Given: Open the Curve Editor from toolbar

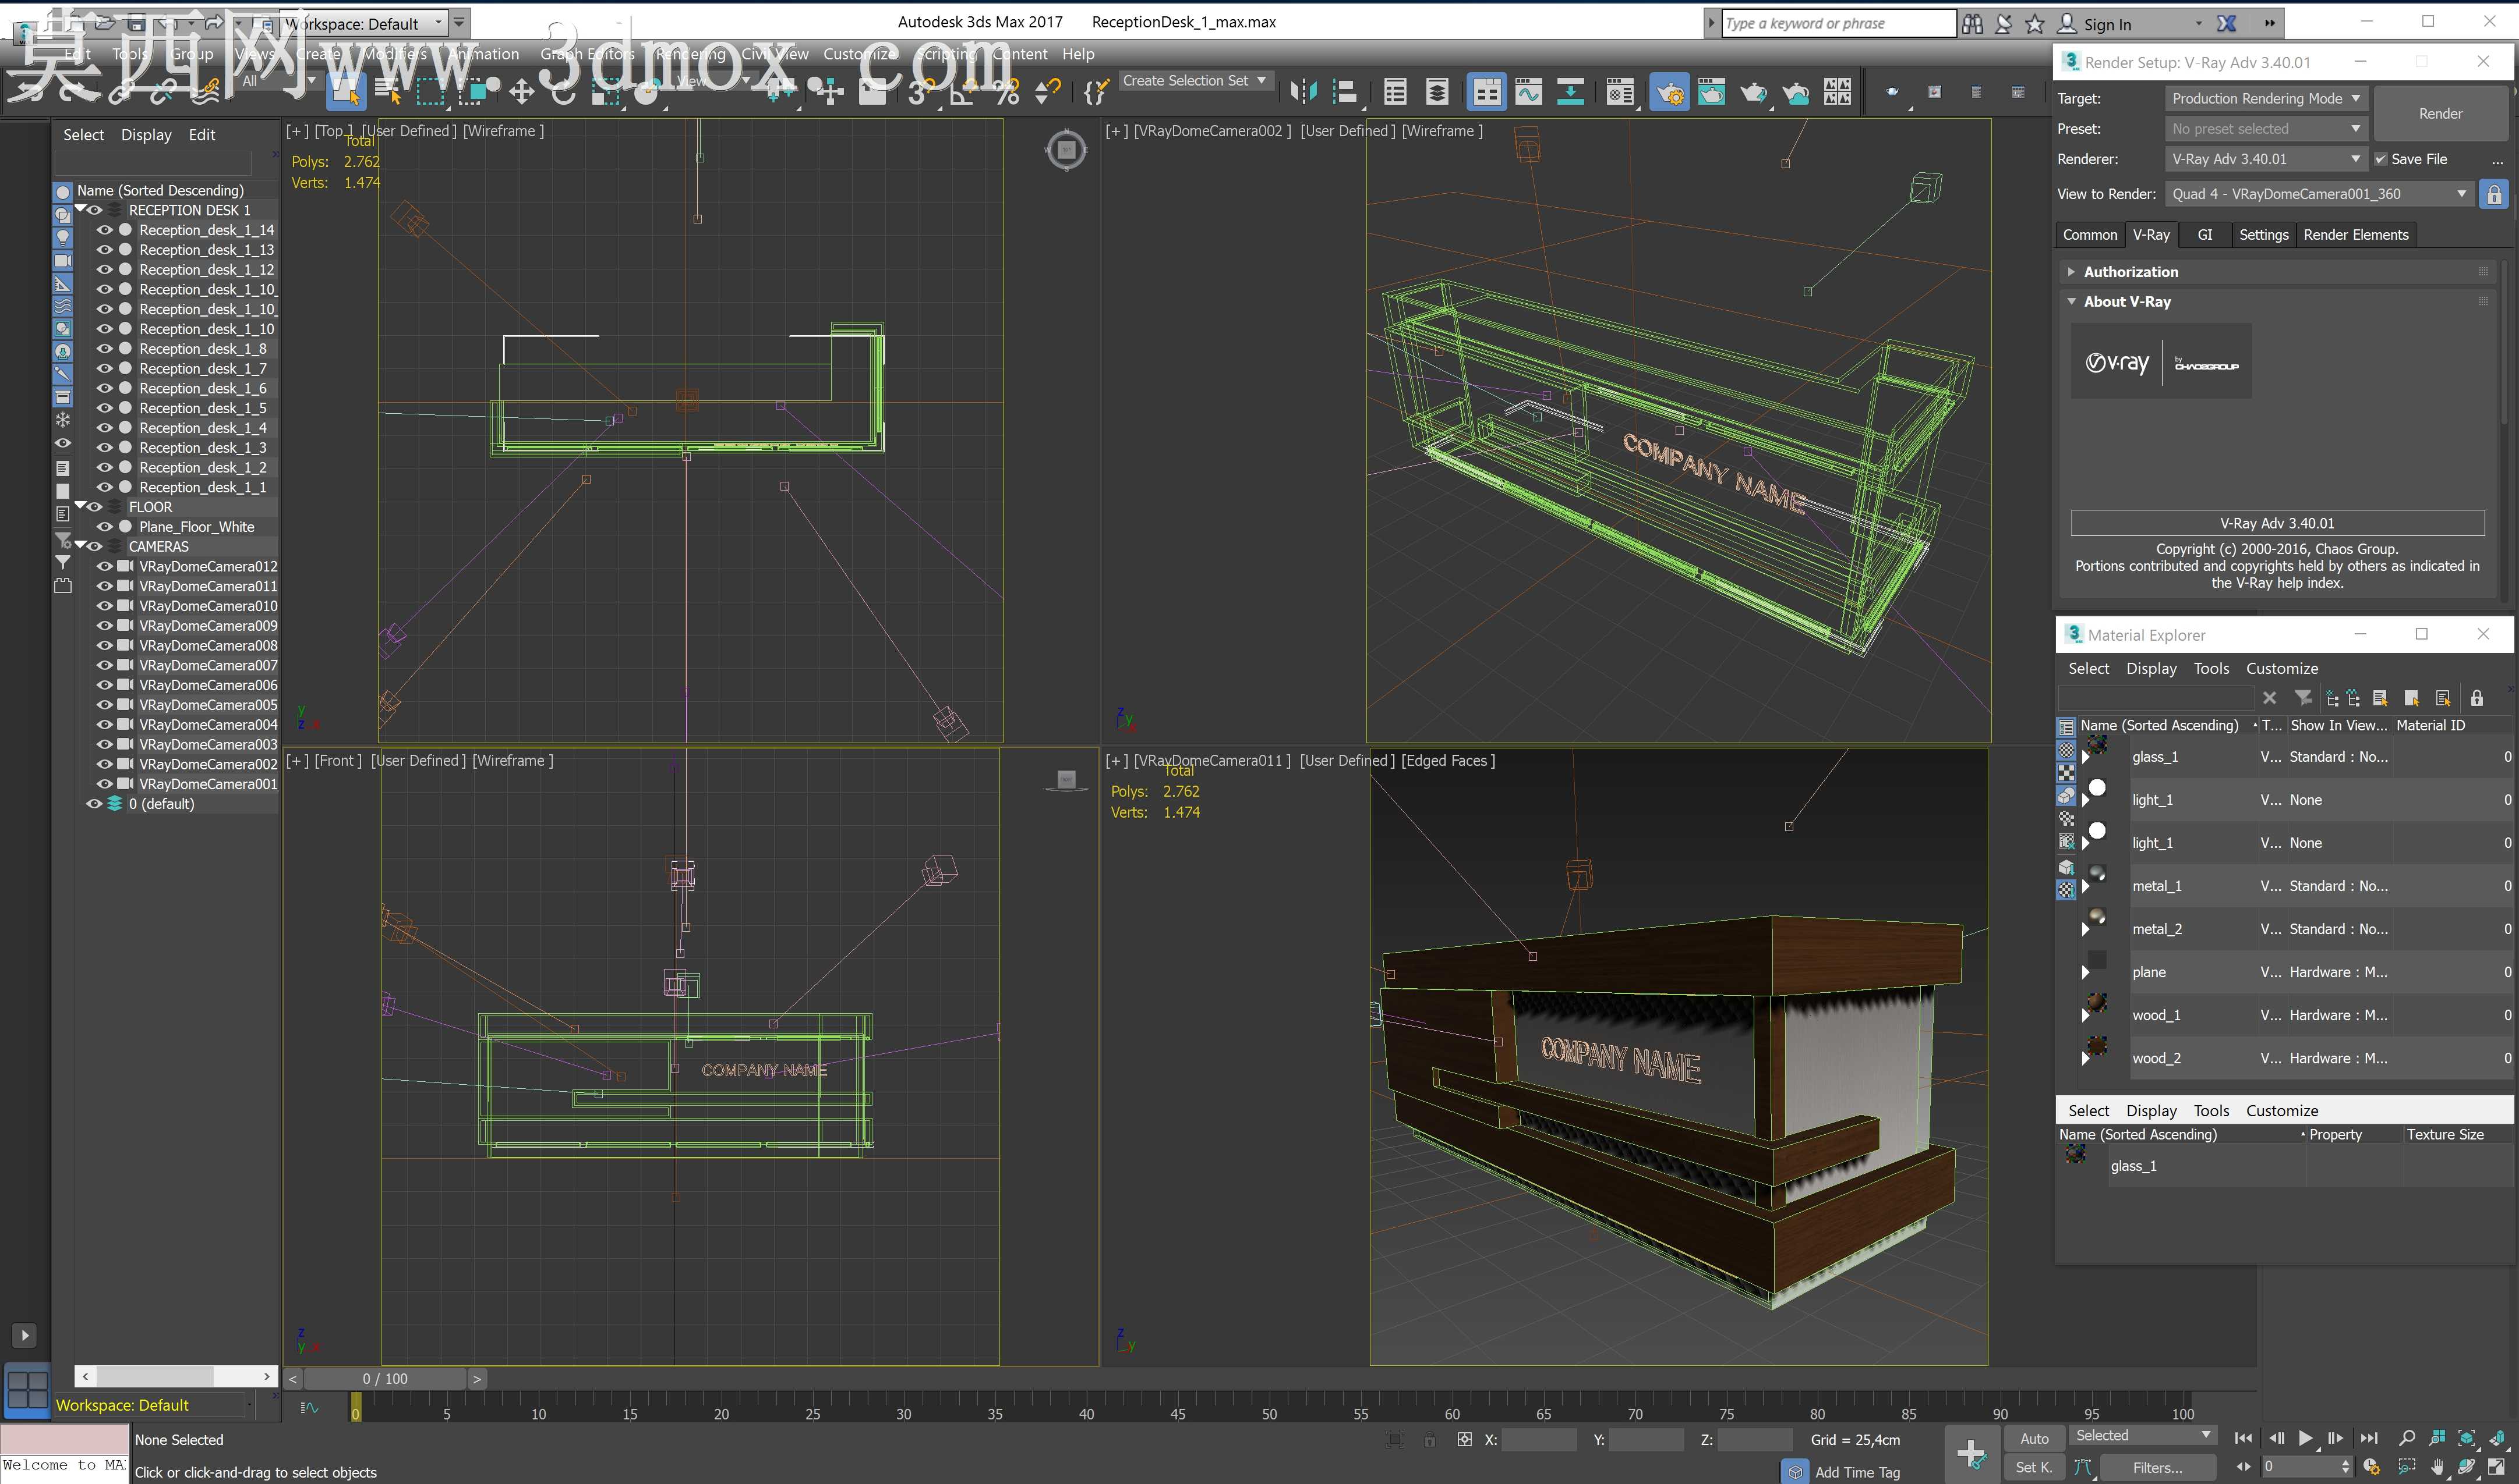Looking at the screenshot, I should pyautogui.click(x=1528, y=93).
